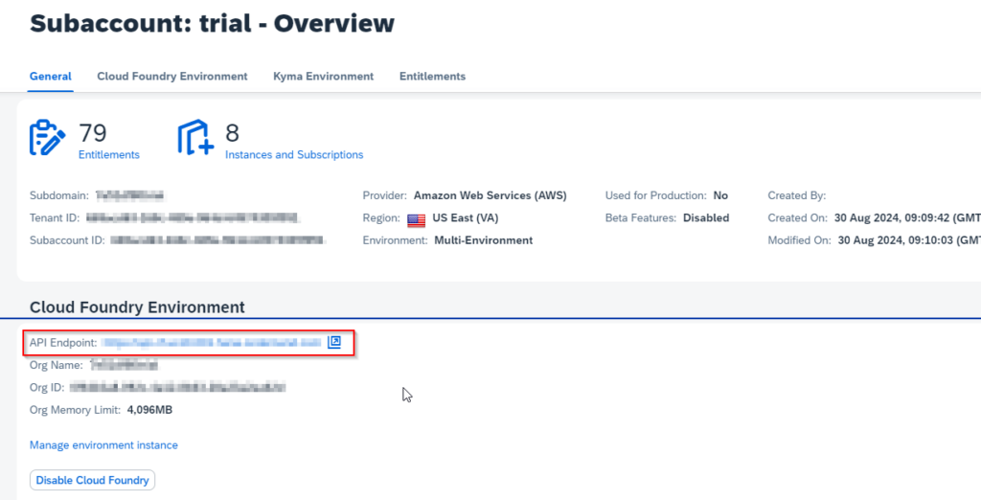Open the Cloud Foundry Environment tab
This screenshot has width=981, height=500.
pos(172,77)
